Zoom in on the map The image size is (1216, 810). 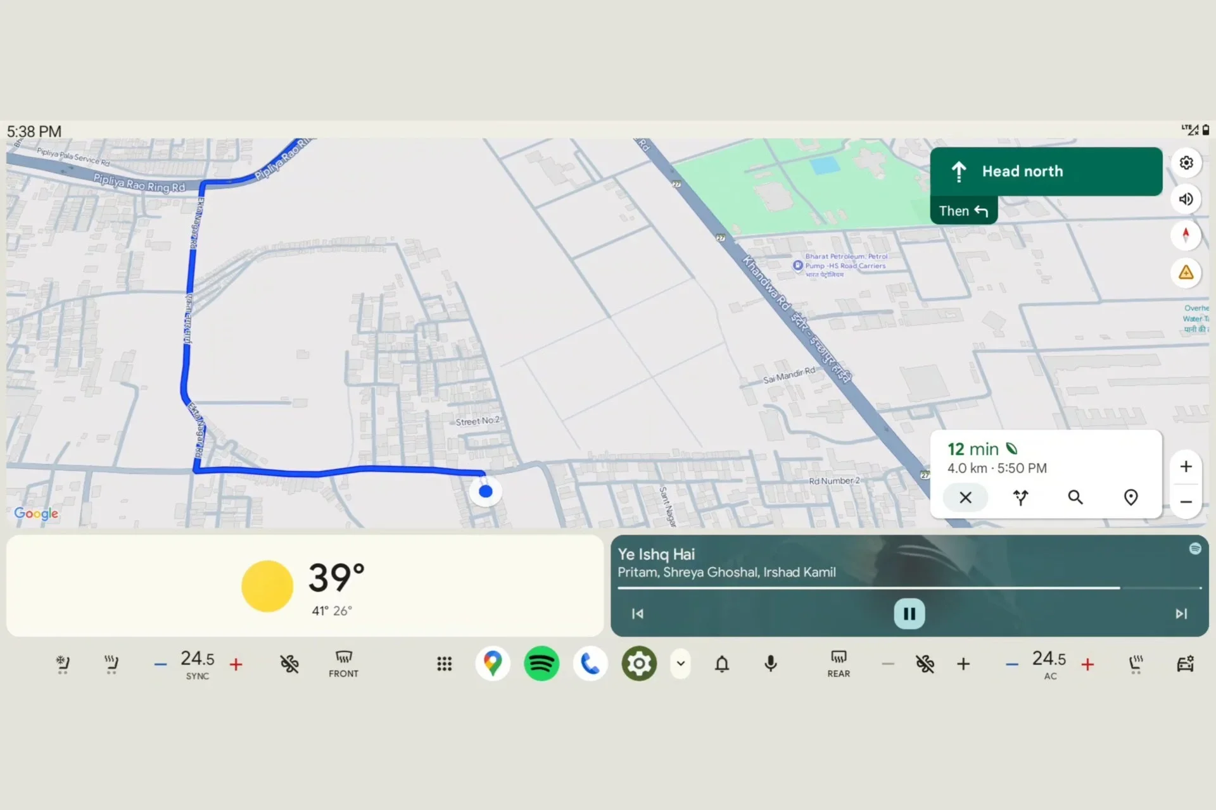click(1186, 466)
